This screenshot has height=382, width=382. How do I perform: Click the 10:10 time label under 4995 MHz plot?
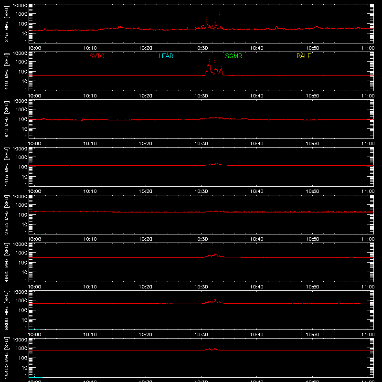(x=90, y=287)
